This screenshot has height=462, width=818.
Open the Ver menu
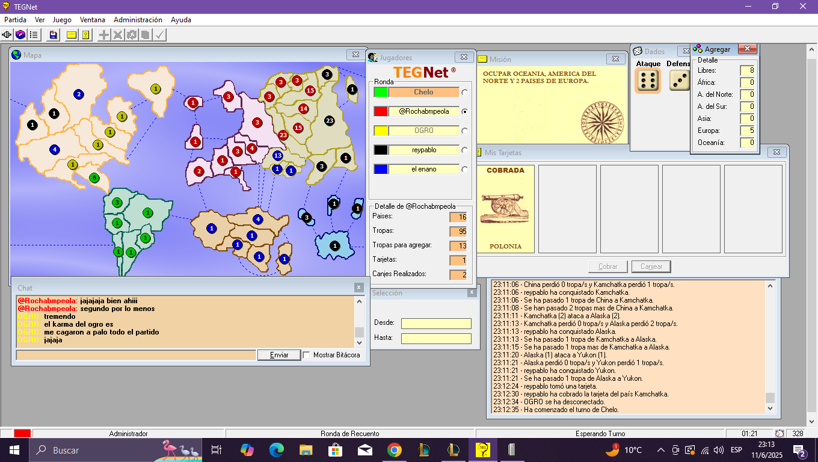tap(40, 20)
